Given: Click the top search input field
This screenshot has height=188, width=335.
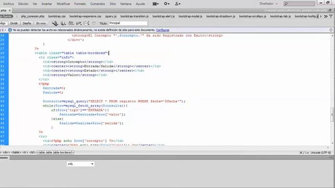Looking at the screenshot, I should point(299,4).
